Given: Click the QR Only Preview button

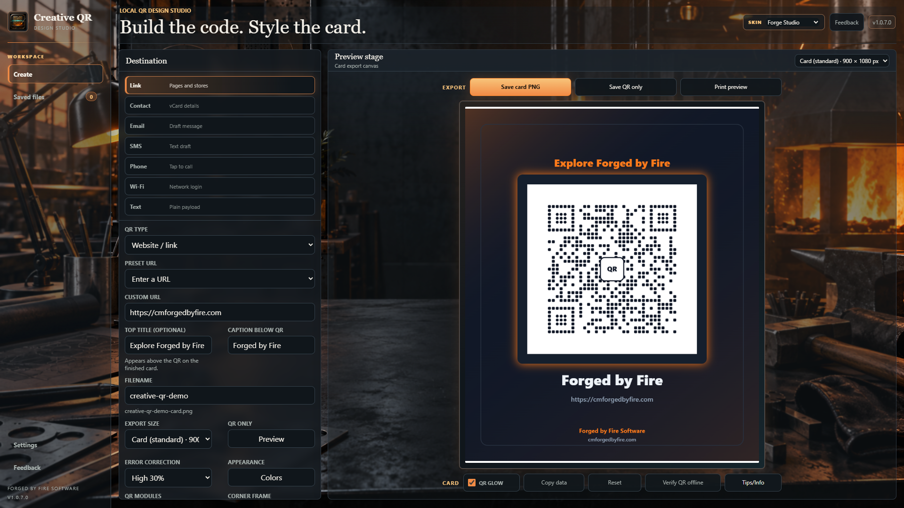Looking at the screenshot, I should (x=271, y=439).
